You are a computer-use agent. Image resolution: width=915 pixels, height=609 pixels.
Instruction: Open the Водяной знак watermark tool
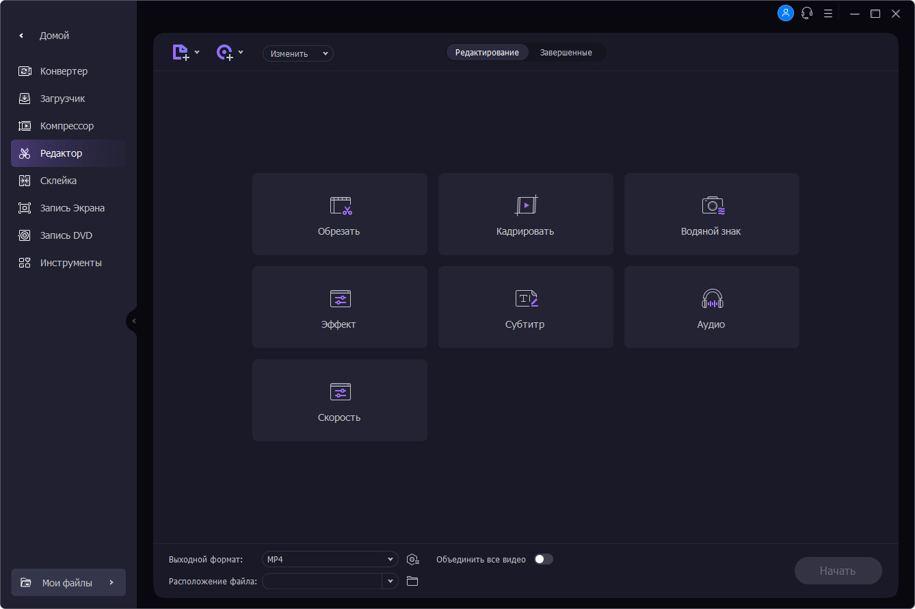pyautogui.click(x=712, y=214)
